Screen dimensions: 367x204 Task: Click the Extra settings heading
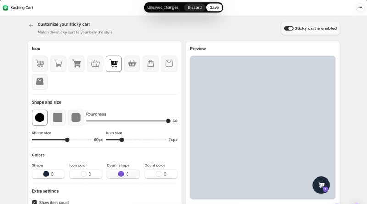(x=45, y=191)
